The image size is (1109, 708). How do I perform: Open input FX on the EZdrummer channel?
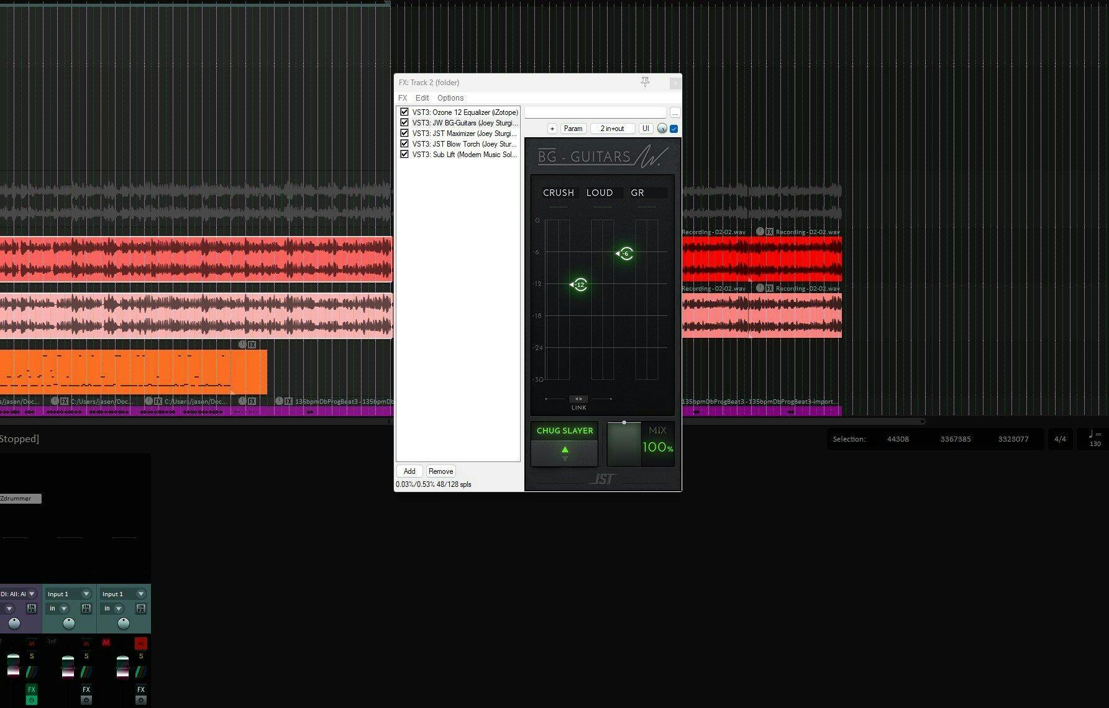[x=32, y=609]
